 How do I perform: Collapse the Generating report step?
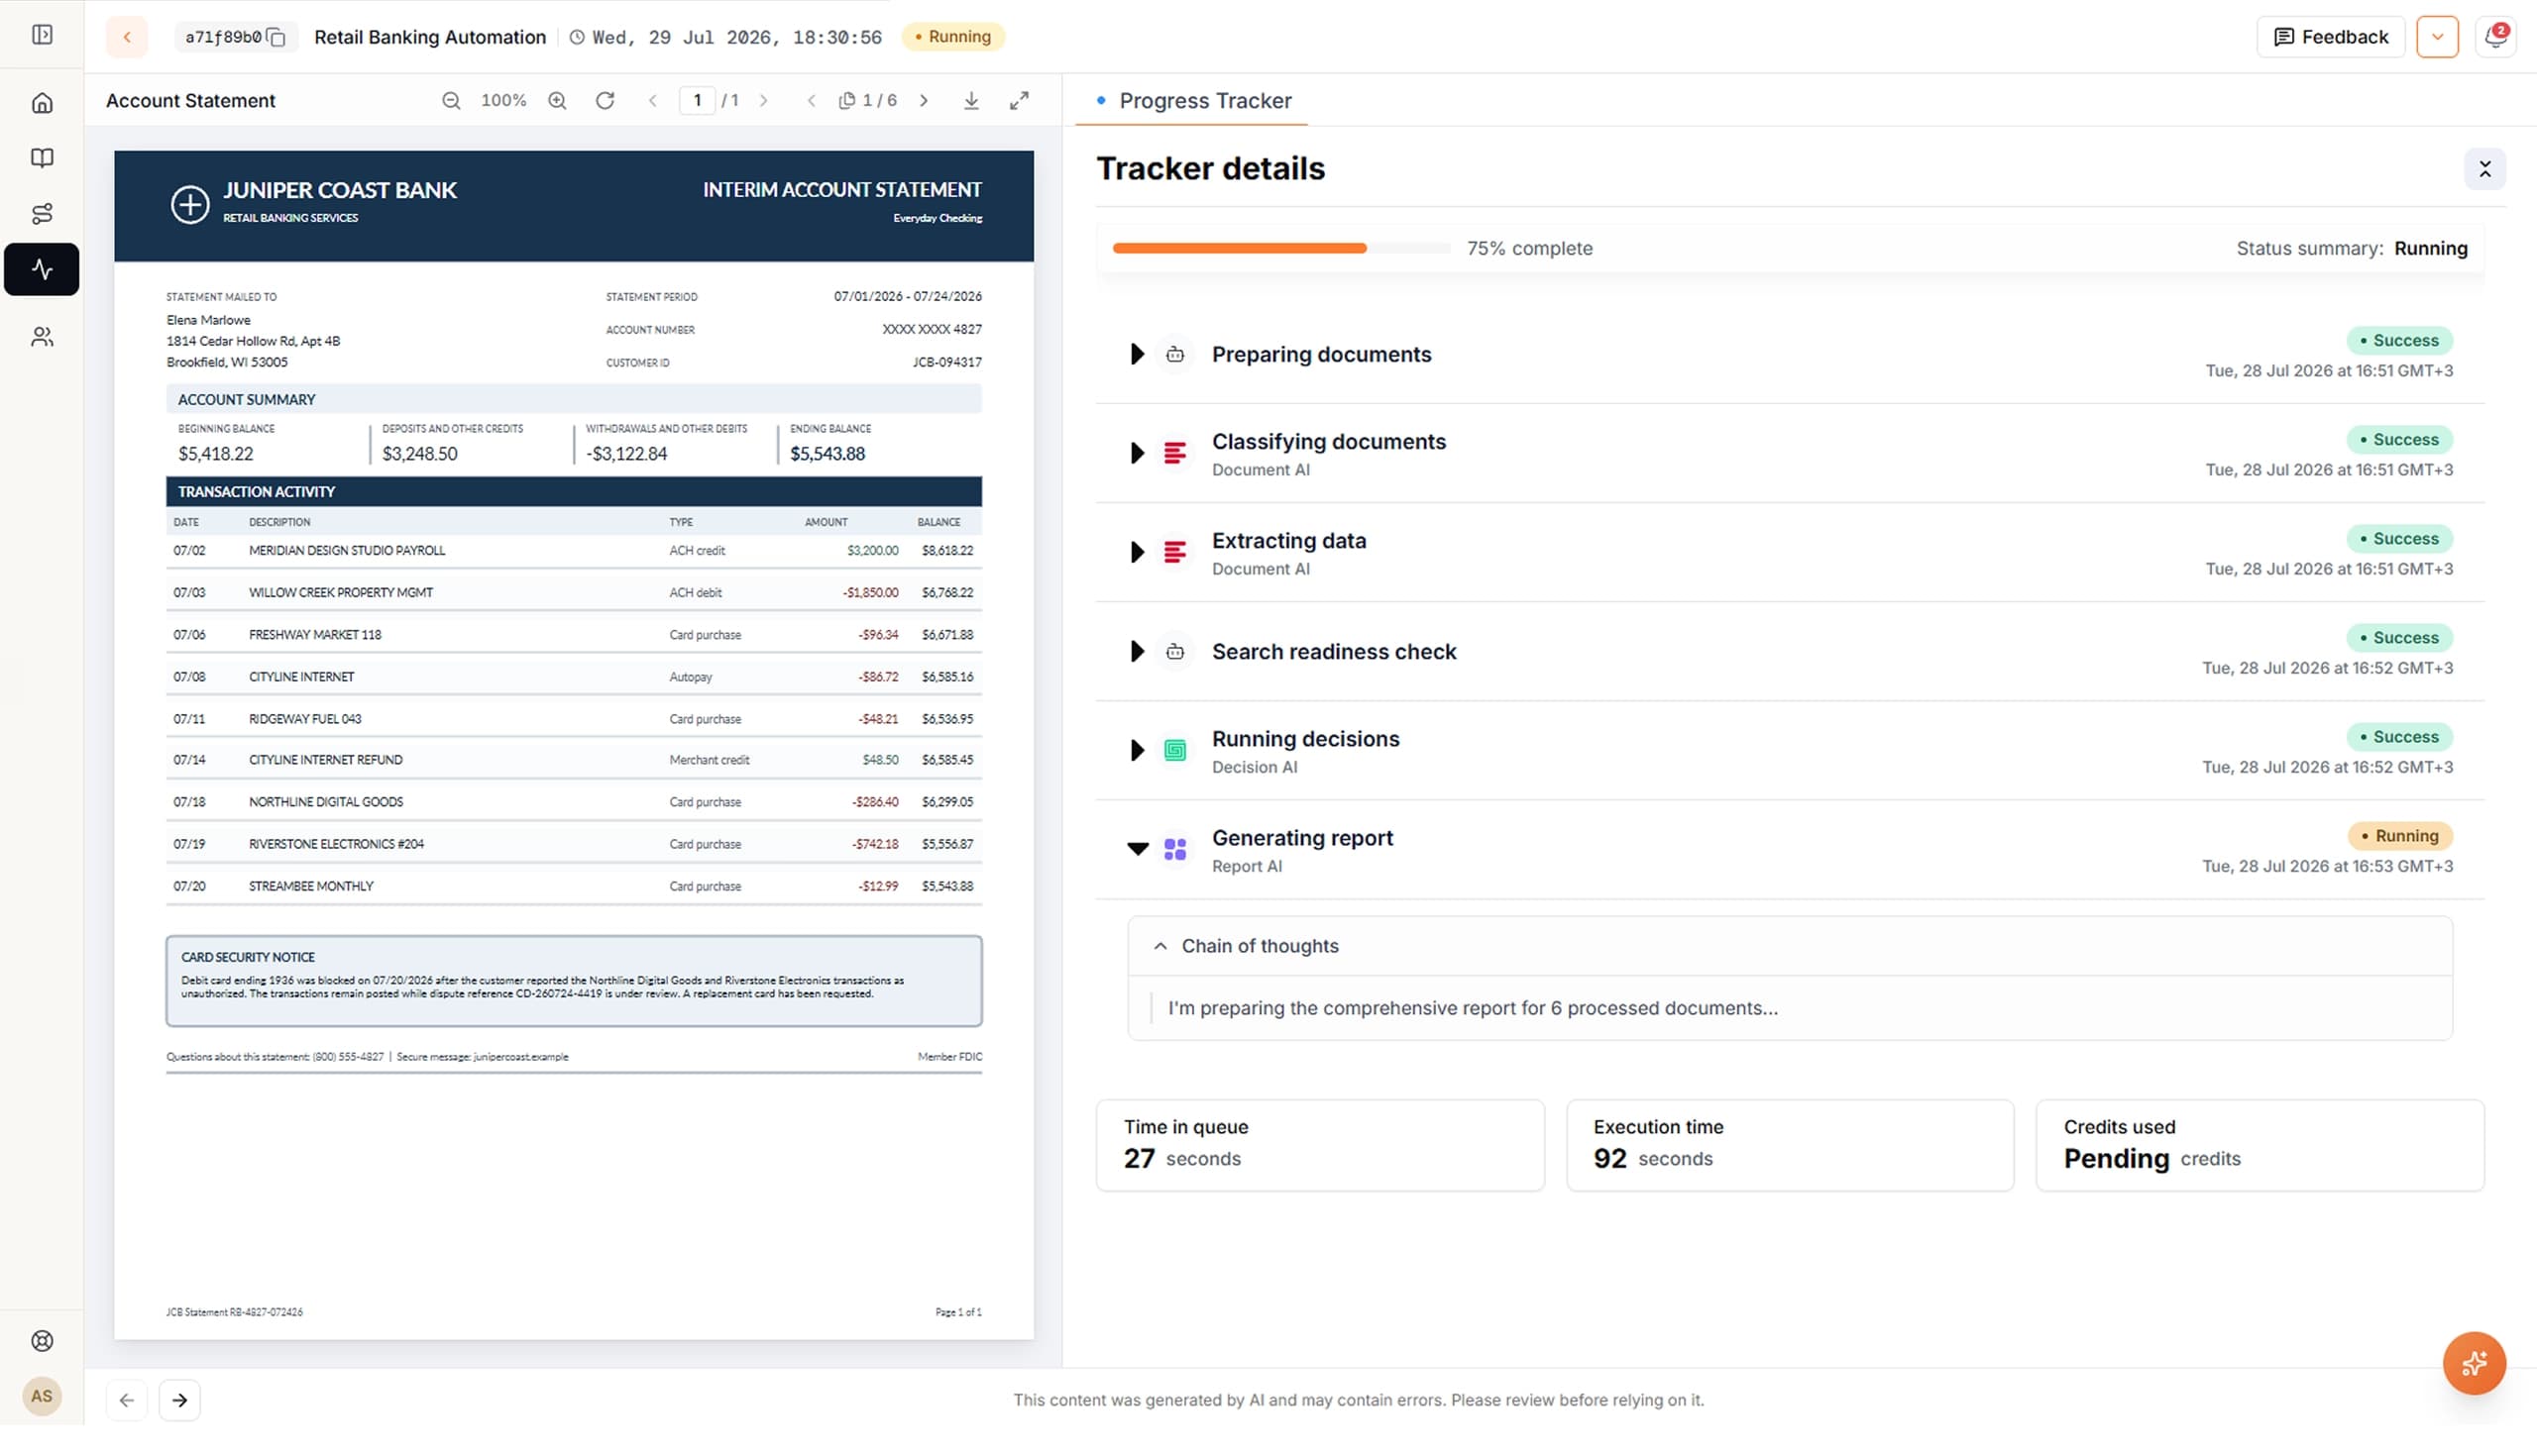(x=1138, y=849)
